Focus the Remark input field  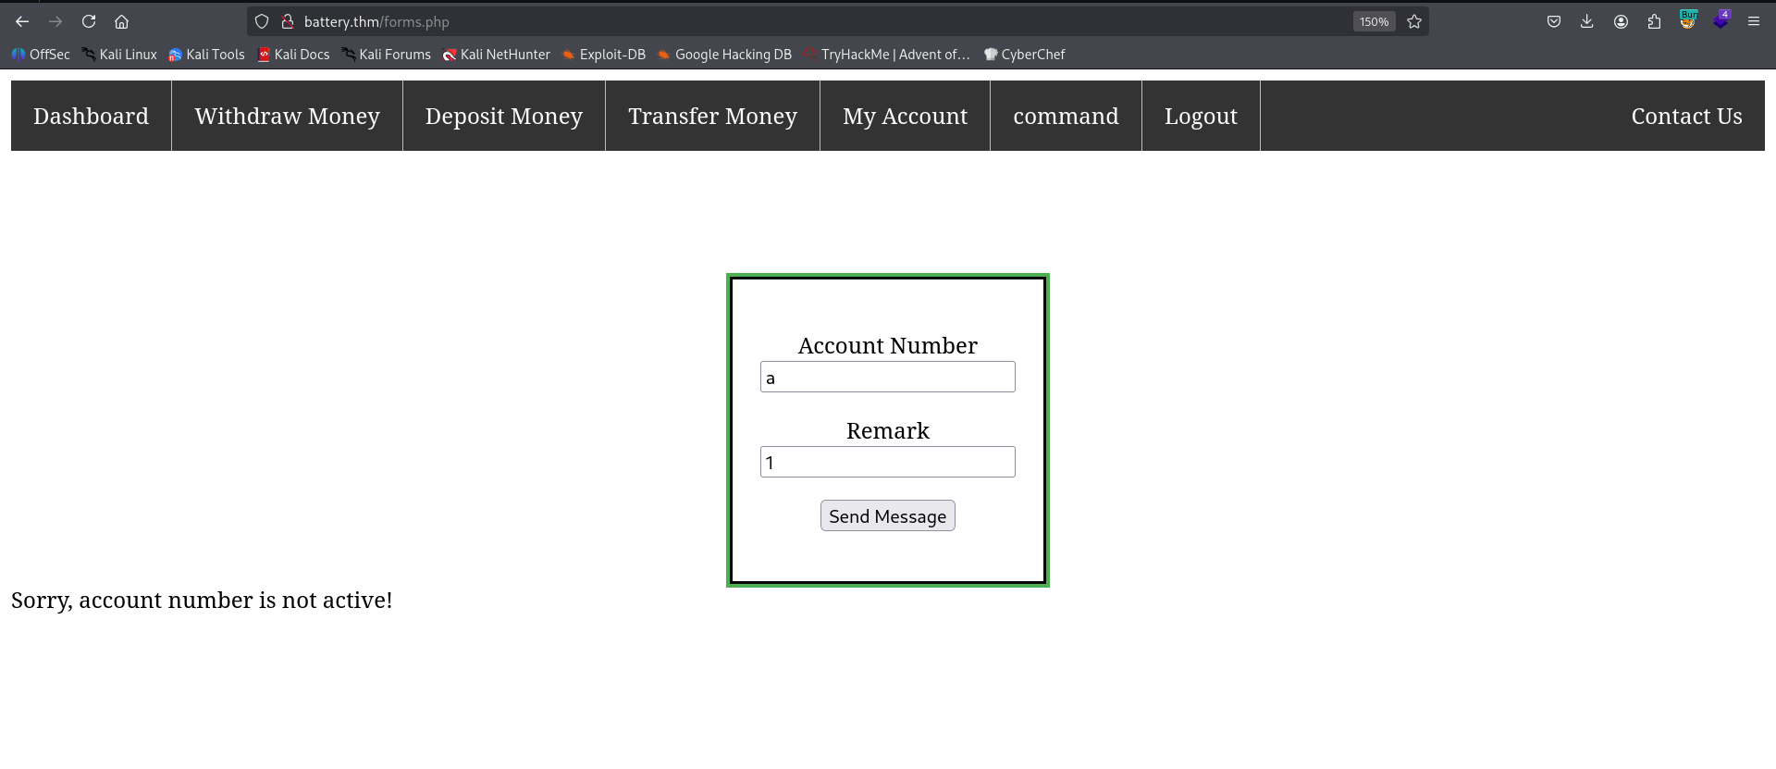tap(888, 462)
